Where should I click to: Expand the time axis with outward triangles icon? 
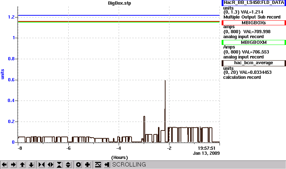[50, 165]
